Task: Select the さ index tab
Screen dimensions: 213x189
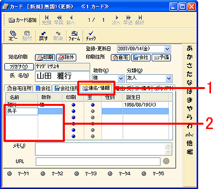Action: point(189,65)
